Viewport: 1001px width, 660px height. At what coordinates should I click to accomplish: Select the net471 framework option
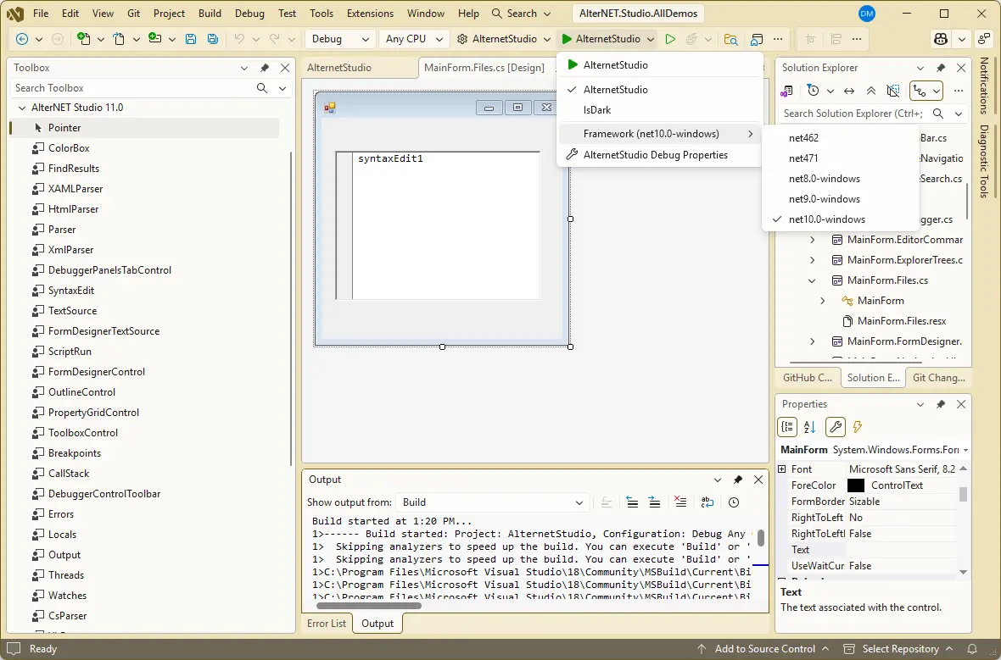[840, 158]
